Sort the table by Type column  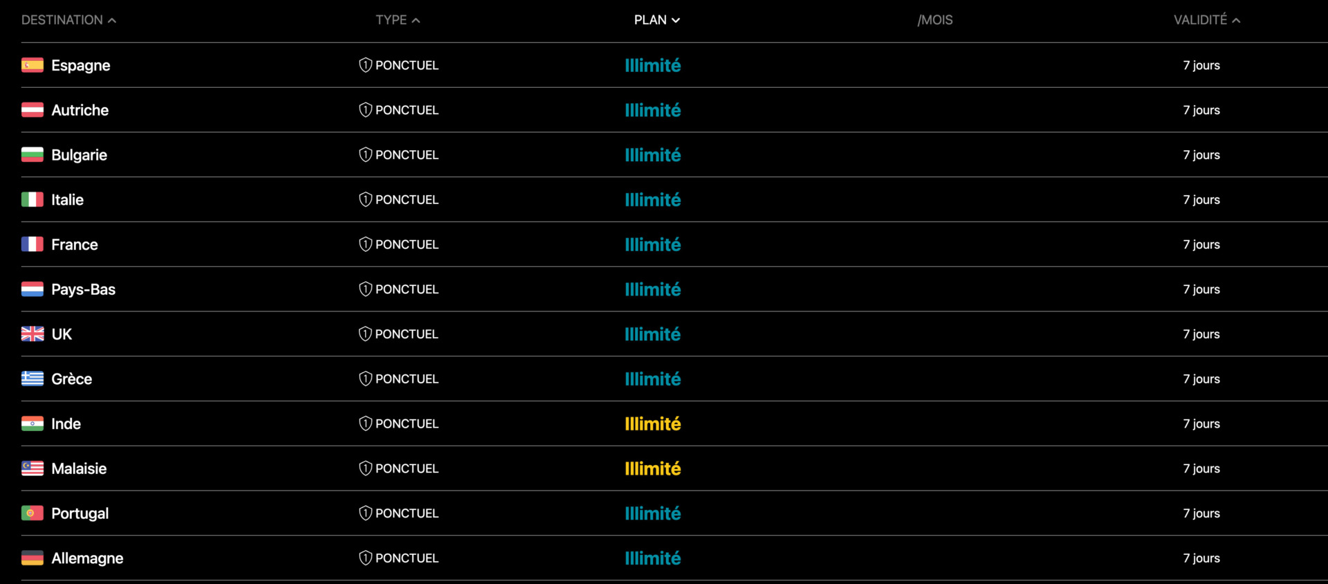398,20
